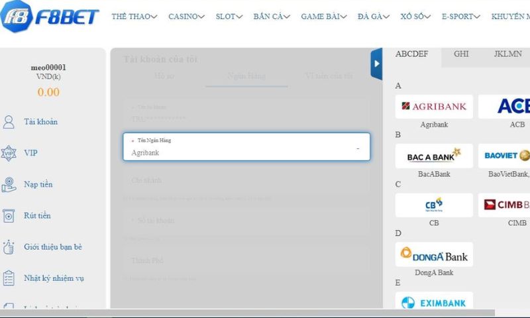Click the Nạp tiền deposit icon
Screen dimensions: 530x318
[x=9, y=184]
